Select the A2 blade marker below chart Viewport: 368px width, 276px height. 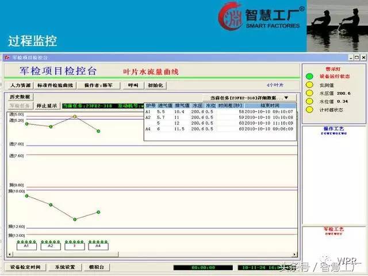click(x=51, y=246)
